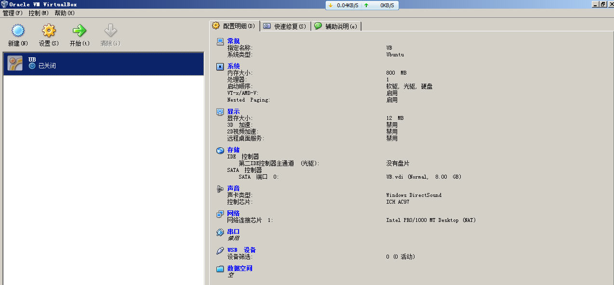
Task: Click the 常规 section monitor icon
Action: pos(220,41)
